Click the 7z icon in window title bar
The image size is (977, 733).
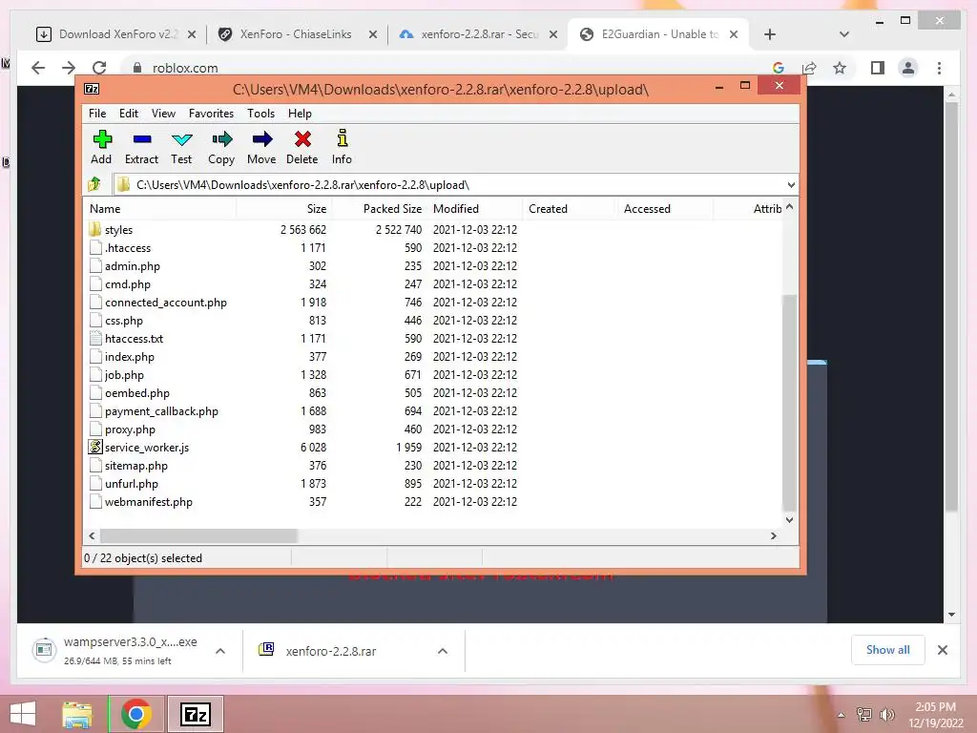[x=92, y=89]
